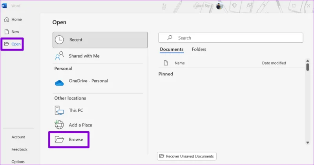Screen dimensions: 314x165
Task: Click the New blank page icon
Action: (x=7, y=32)
